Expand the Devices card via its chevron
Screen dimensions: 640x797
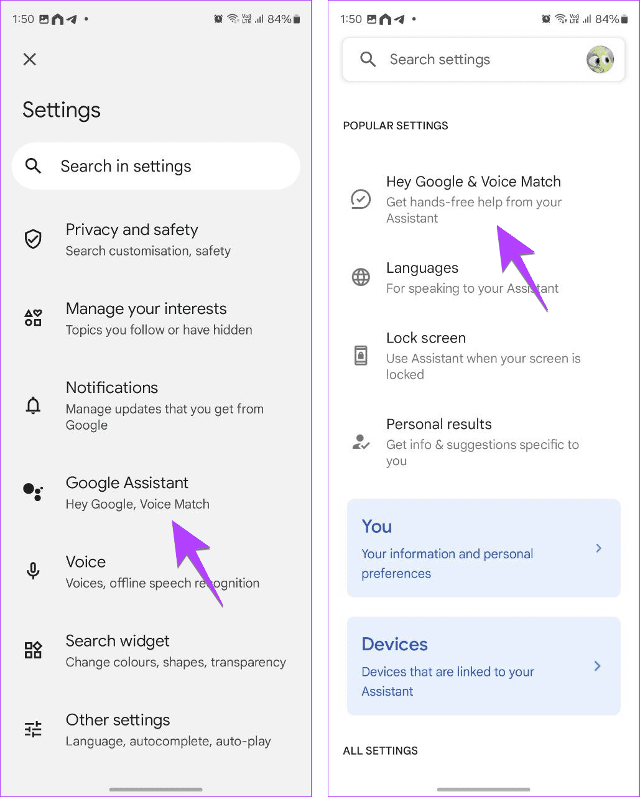597,666
